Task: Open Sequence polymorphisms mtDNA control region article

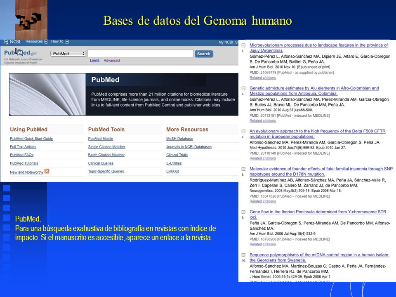Action: coord(319,257)
